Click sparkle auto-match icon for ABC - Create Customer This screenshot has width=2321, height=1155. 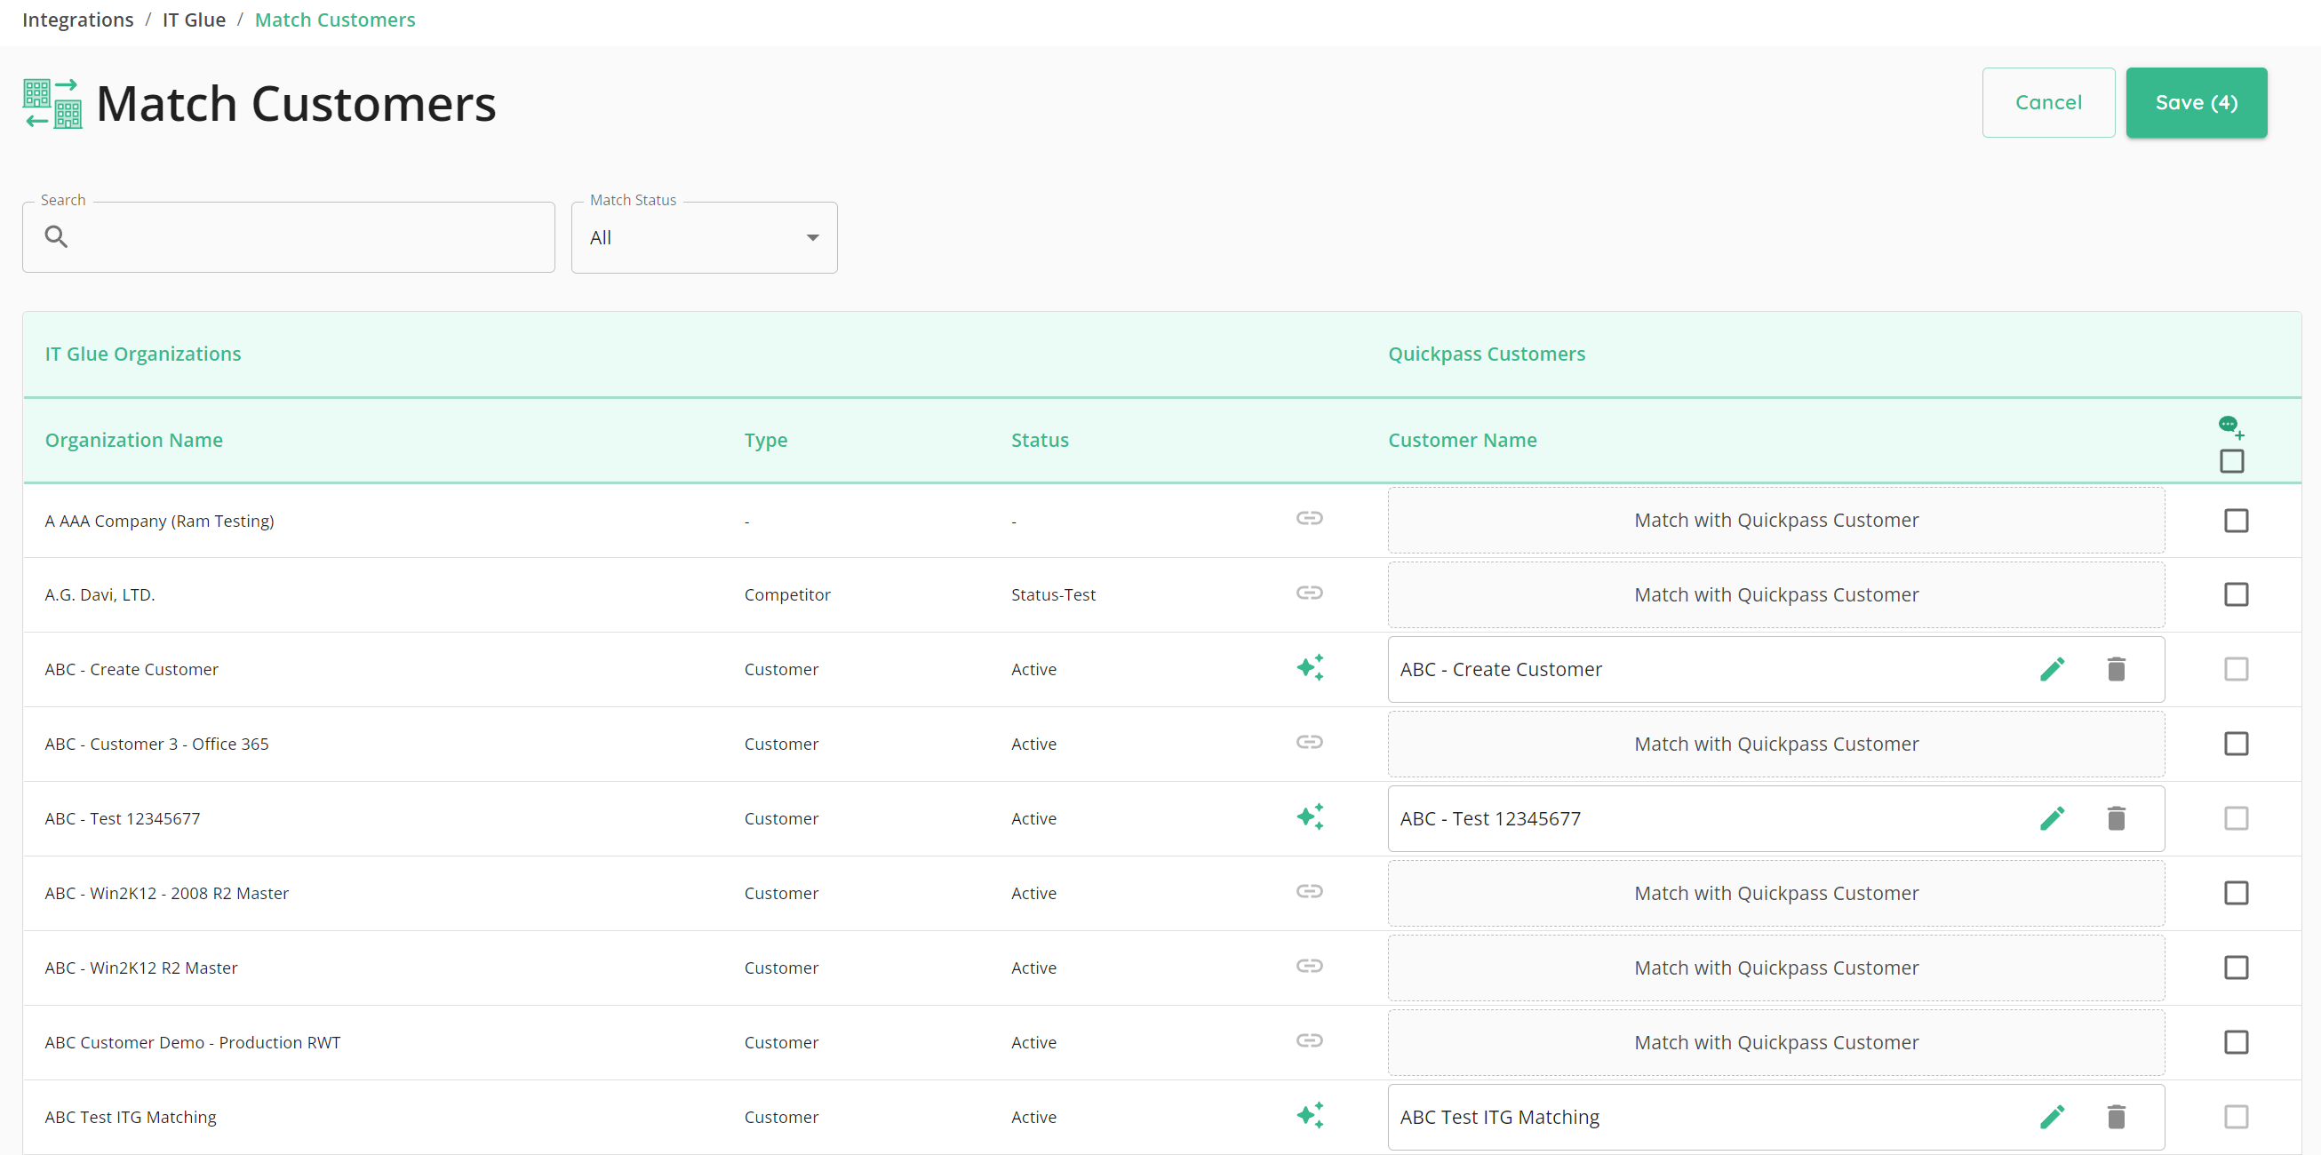pyautogui.click(x=1310, y=667)
